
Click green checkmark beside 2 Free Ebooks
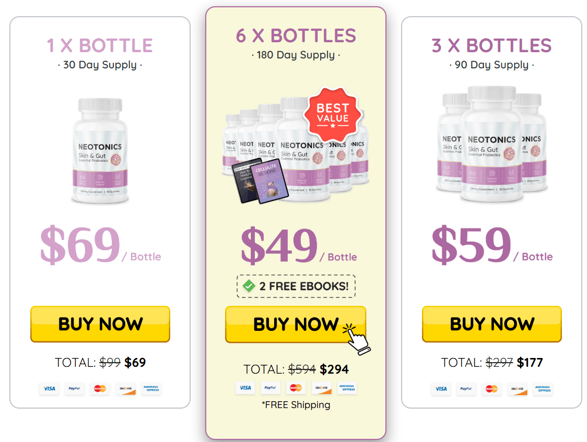[249, 286]
